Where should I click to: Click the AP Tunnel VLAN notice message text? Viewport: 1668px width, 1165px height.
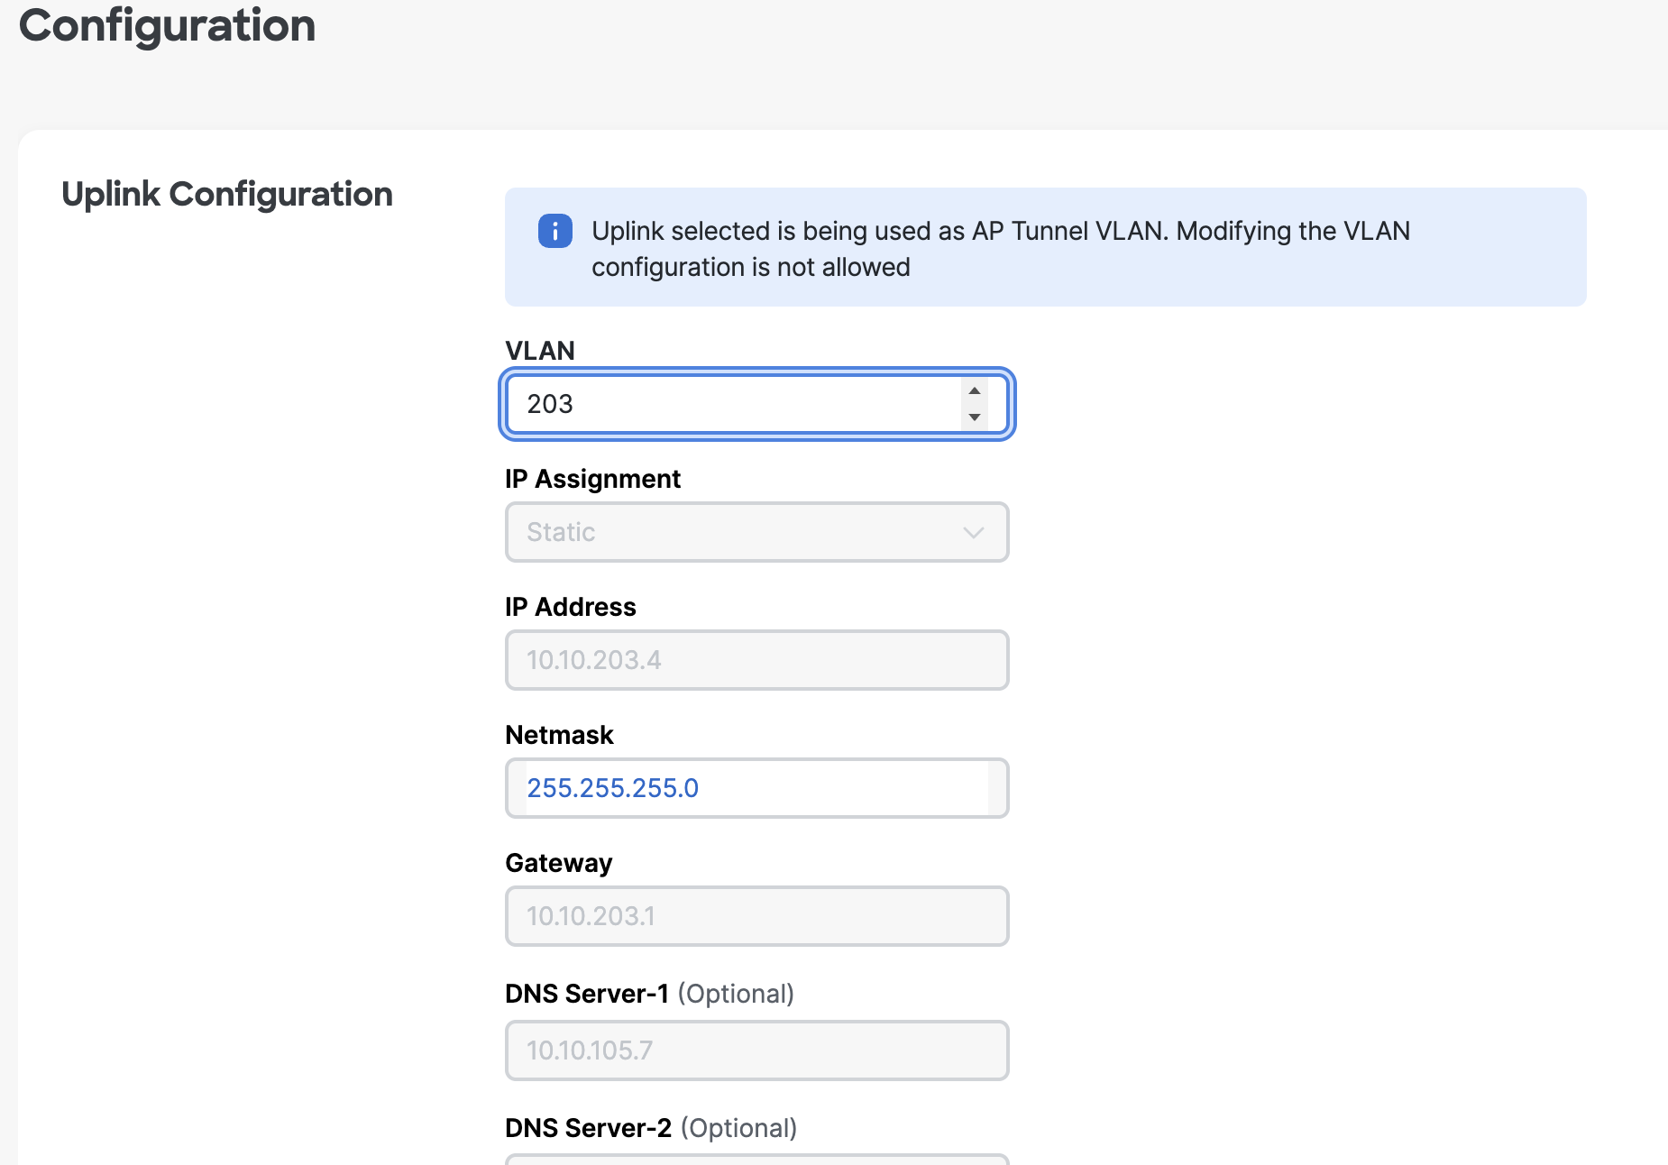click(1000, 249)
